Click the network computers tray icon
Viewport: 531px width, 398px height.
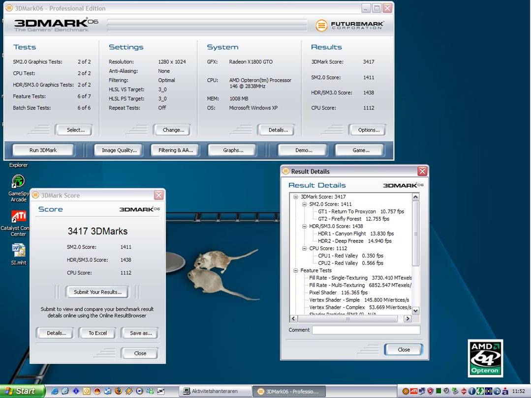422,391
